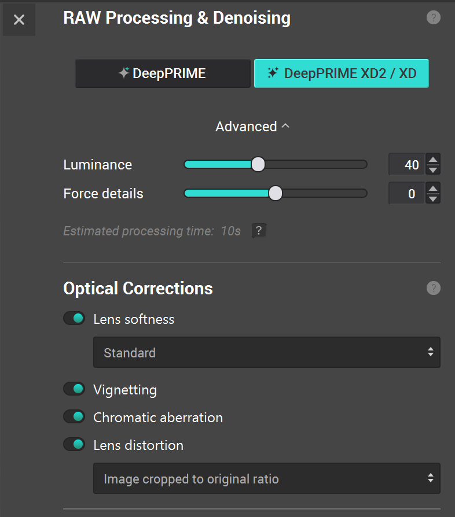
Task: Disable the Vignetting correction toggle
Action: click(x=74, y=389)
